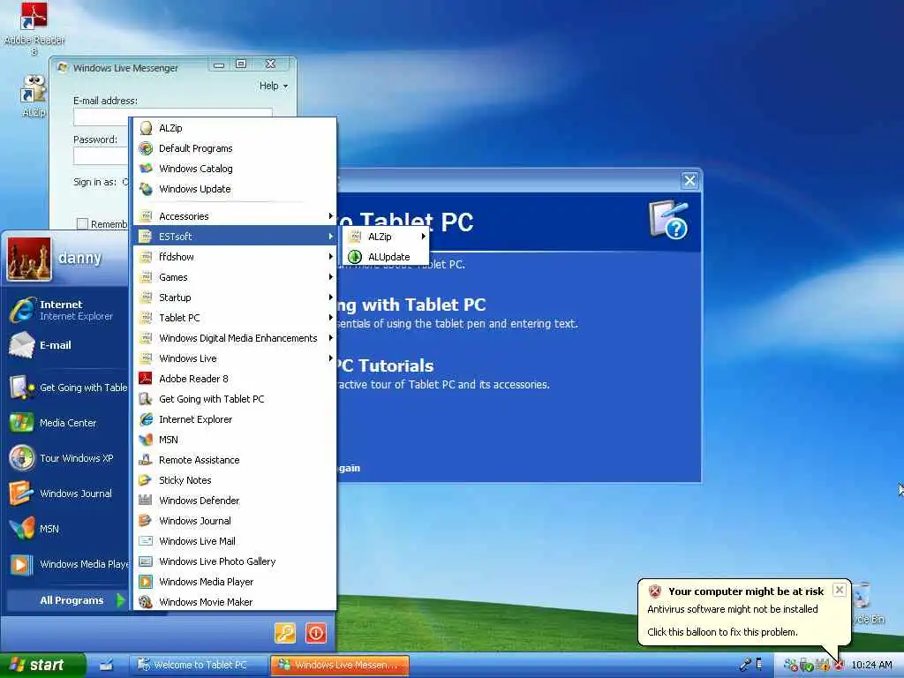The height and width of the screenshot is (678, 904).
Task: Launch Windows Media Player from Start pane
Action: (66, 564)
